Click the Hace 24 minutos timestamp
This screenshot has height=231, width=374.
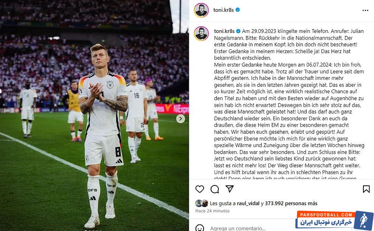coord(213,211)
